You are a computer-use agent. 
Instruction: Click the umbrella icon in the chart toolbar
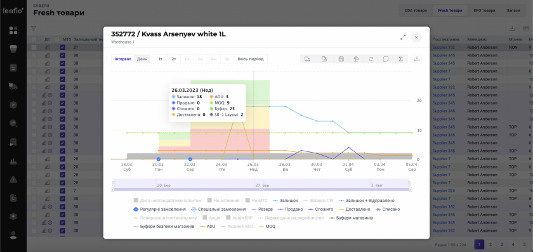355,59
